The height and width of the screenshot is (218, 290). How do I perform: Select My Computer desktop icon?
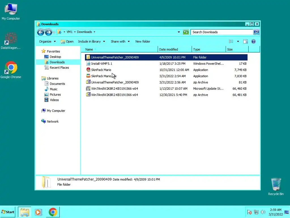(11, 11)
